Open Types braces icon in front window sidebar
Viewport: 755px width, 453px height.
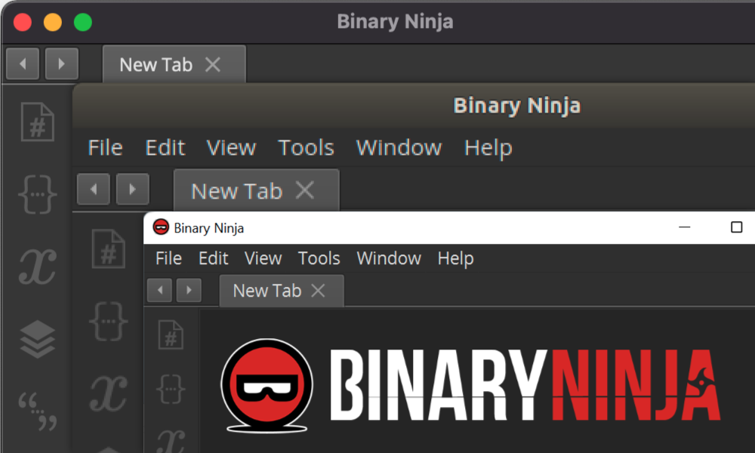171,389
